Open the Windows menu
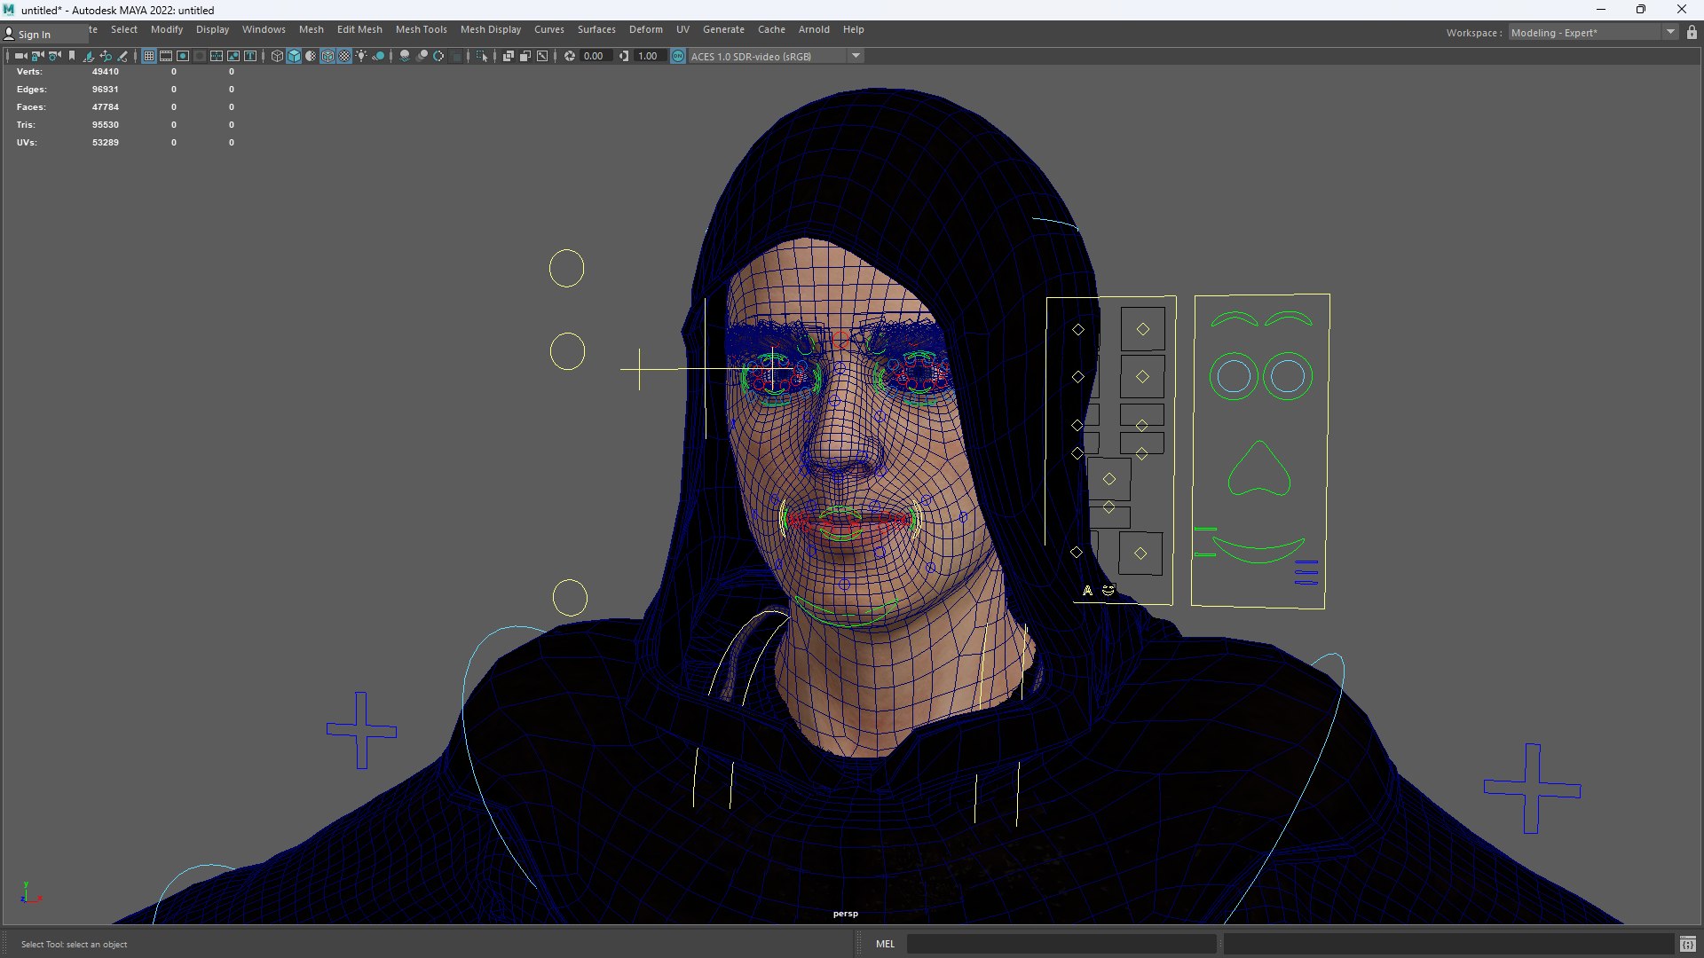This screenshot has height=958, width=1704. pyautogui.click(x=264, y=29)
